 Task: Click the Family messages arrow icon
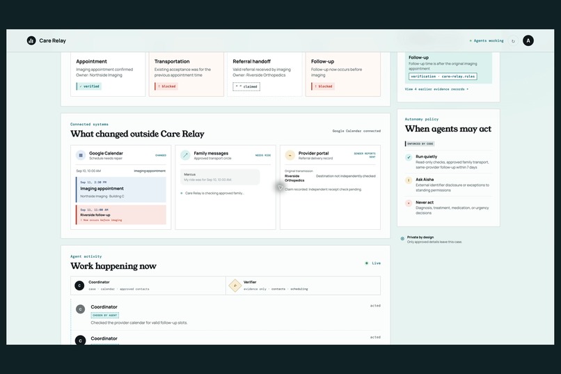(x=185, y=155)
